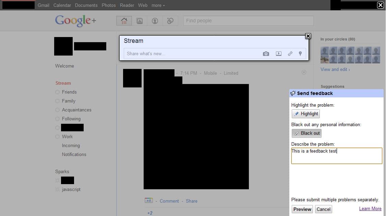Click the Preview button
Viewport: 386px width, 216px height.
click(302, 209)
